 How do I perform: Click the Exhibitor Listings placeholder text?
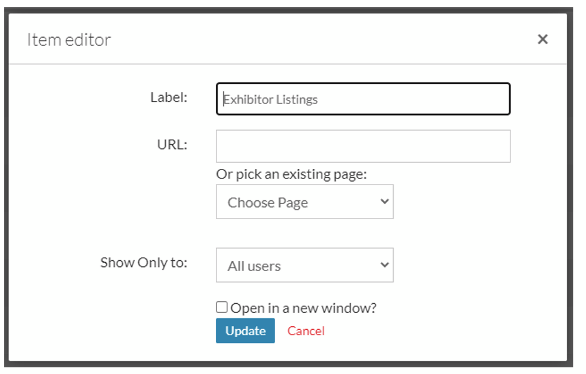click(270, 99)
